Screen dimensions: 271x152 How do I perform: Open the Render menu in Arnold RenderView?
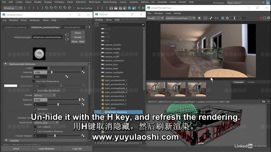(x=177, y=13)
